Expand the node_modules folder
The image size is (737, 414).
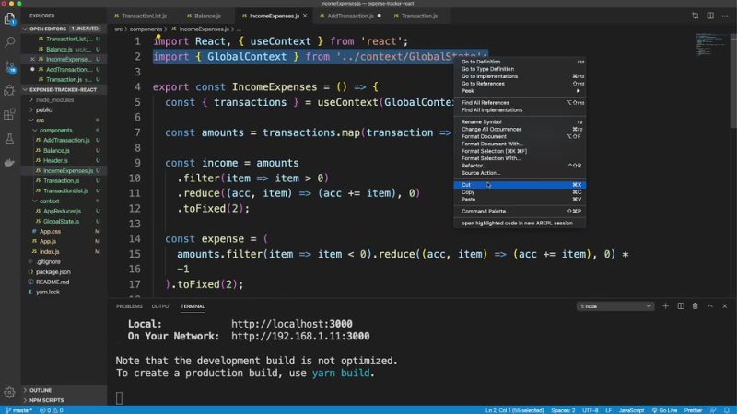[54, 100]
